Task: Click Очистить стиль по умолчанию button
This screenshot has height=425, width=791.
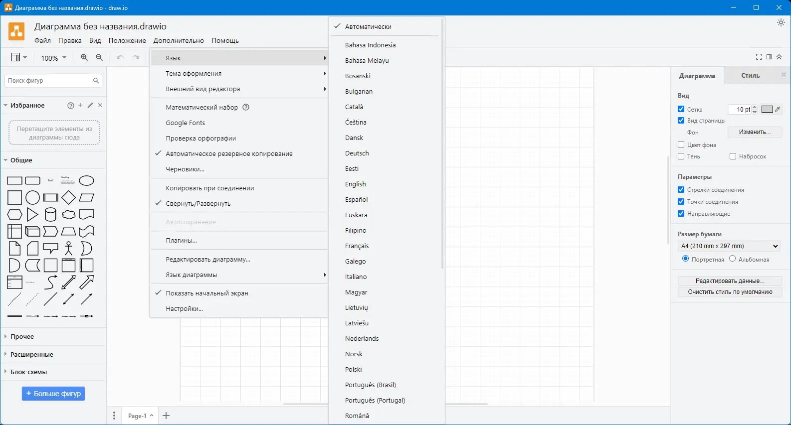Action: click(730, 292)
